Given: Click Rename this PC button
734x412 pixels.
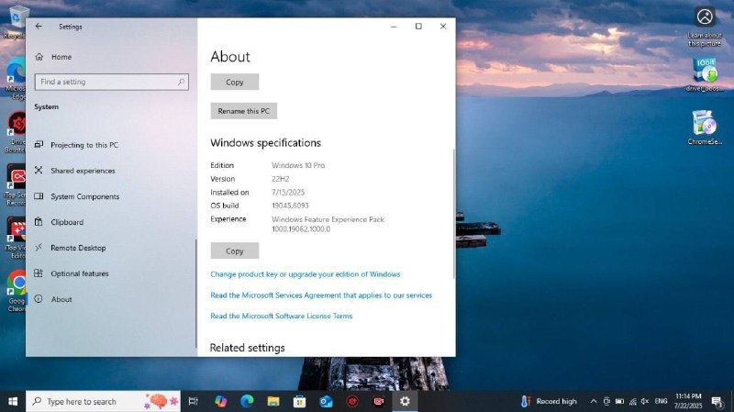Looking at the screenshot, I should [244, 111].
